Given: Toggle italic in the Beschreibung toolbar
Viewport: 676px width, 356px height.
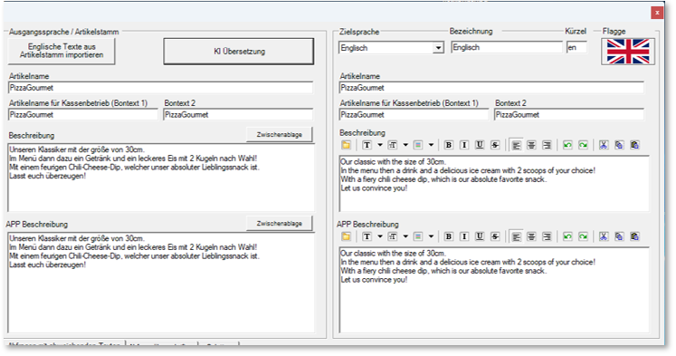Looking at the screenshot, I should click(x=464, y=145).
